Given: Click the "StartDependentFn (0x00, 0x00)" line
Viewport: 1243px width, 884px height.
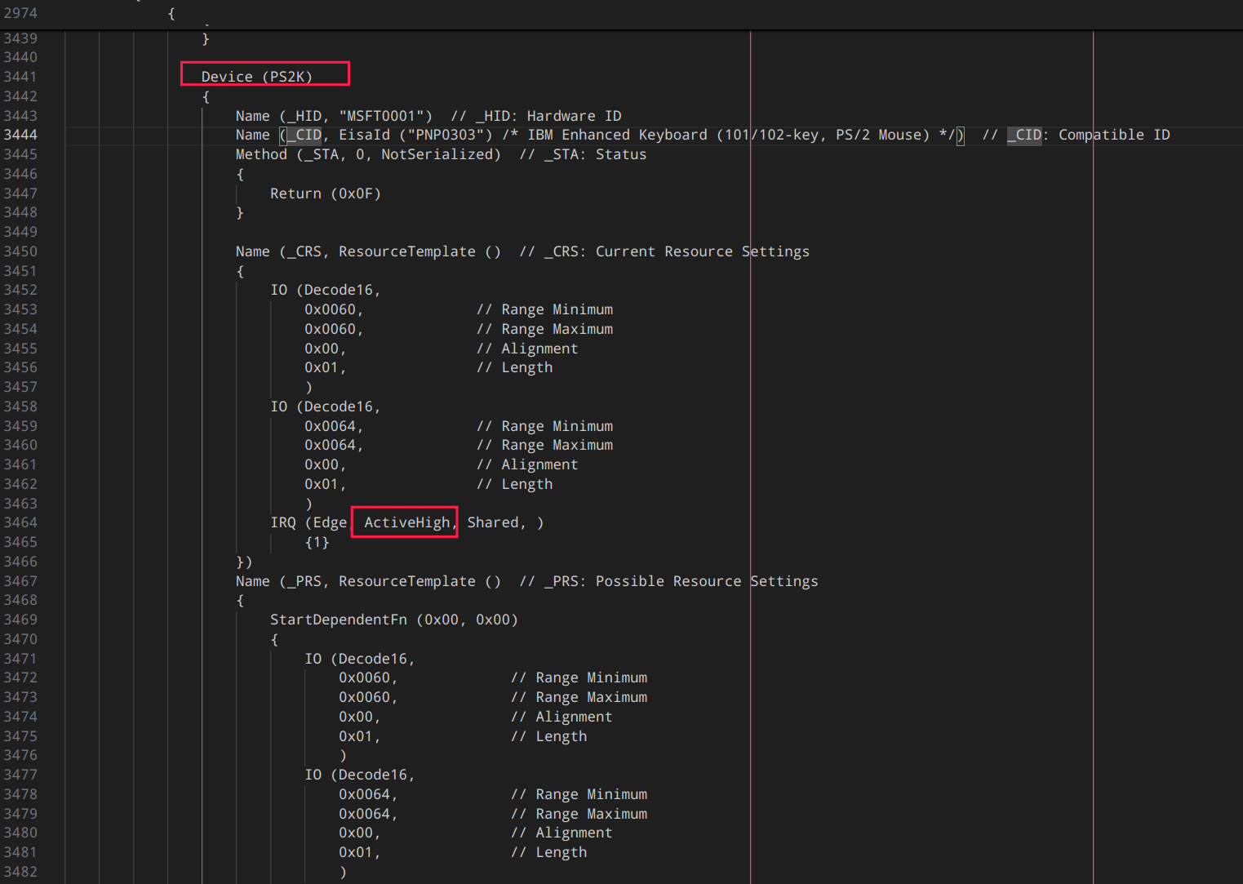Looking at the screenshot, I should [x=394, y=620].
